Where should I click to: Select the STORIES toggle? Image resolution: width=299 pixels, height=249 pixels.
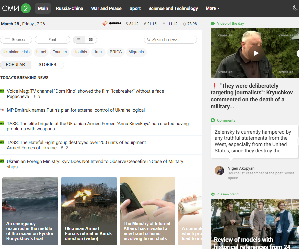click(x=47, y=65)
